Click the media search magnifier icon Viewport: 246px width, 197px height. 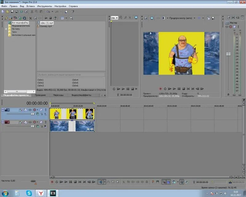pyautogui.click(x=71, y=18)
